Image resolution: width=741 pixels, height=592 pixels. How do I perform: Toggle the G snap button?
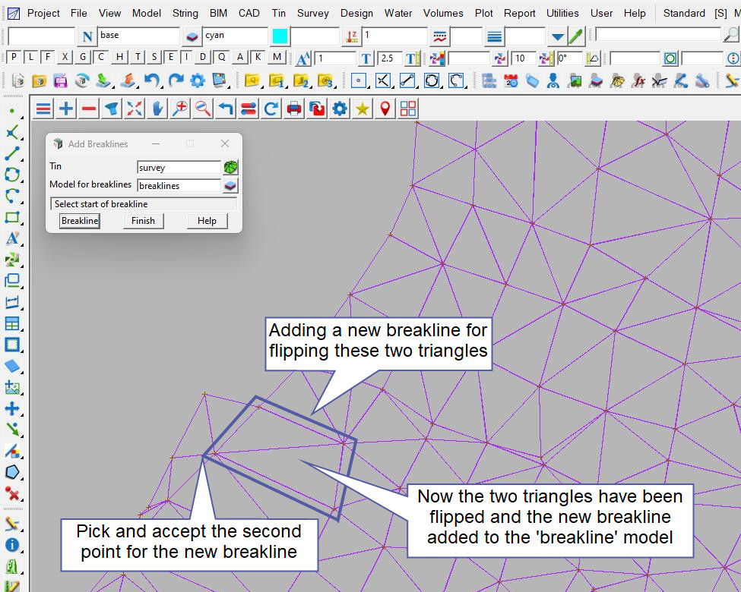pos(83,57)
